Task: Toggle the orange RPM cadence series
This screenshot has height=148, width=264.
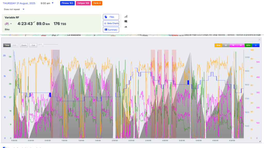Action: [218, 45]
